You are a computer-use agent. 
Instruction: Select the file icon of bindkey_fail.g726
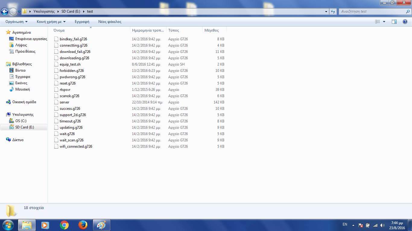point(56,39)
